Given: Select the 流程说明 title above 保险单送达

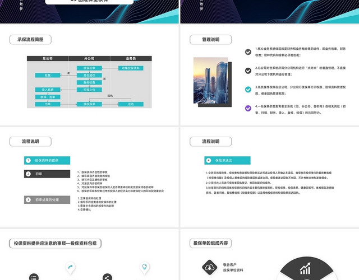Looking at the screenshot, I should (x=211, y=142).
